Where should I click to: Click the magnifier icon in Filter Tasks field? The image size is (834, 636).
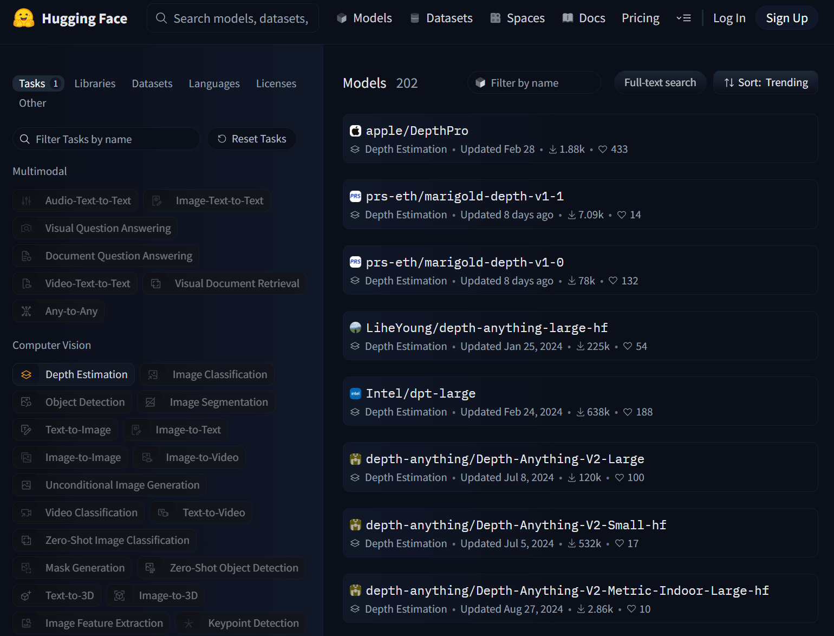24,139
